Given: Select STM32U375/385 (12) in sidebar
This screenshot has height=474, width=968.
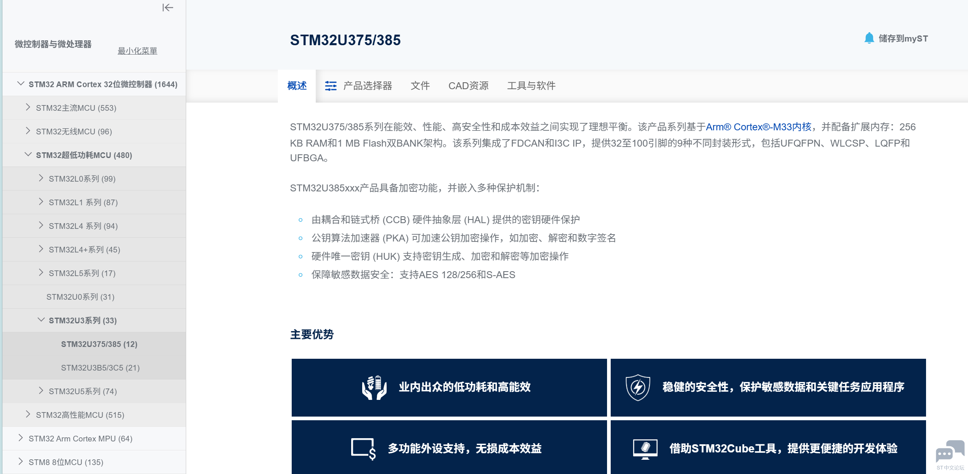Looking at the screenshot, I should pos(94,344).
